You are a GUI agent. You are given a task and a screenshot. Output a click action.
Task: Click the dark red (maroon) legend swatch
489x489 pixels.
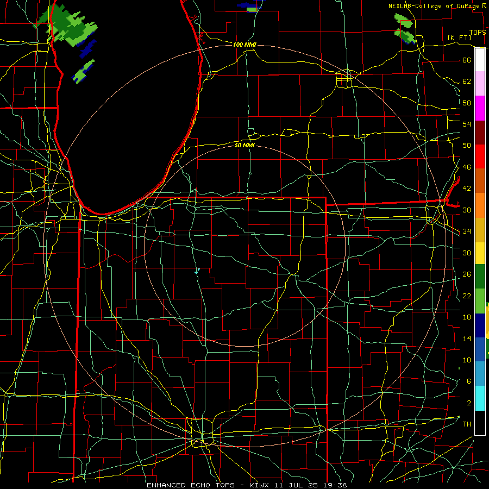point(480,132)
